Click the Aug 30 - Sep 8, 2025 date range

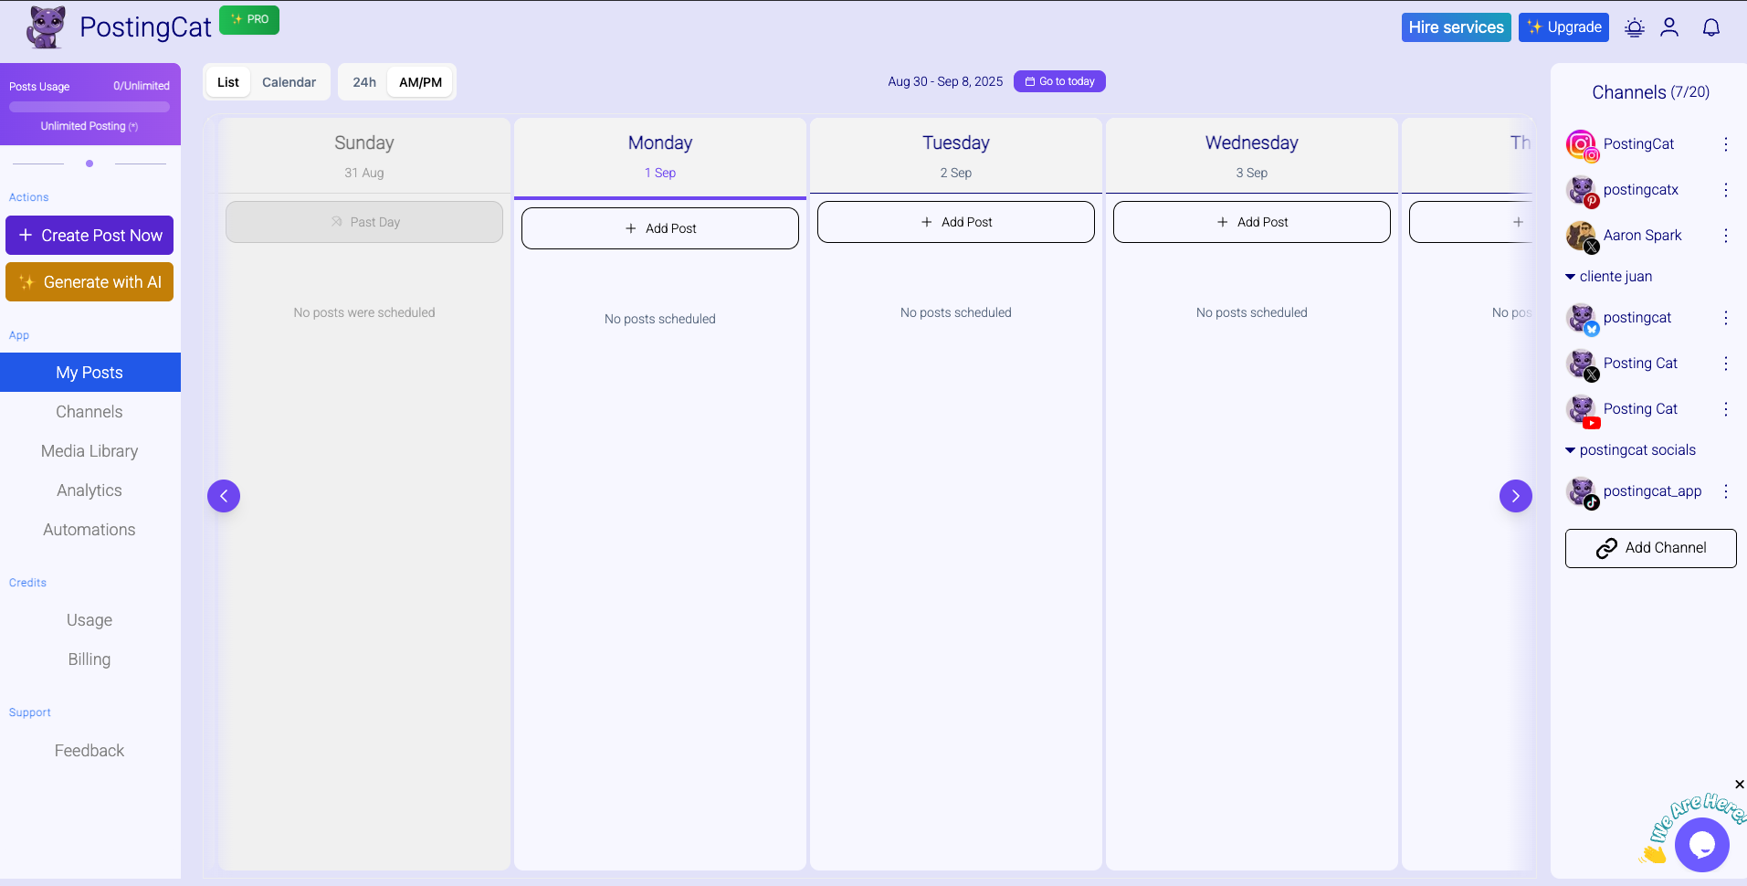(x=945, y=81)
